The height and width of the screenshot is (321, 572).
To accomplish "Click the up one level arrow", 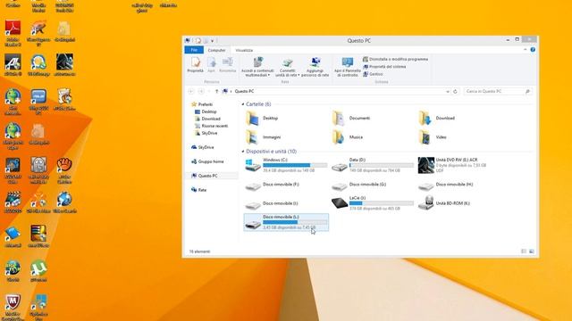I will [x=216, y=91].
